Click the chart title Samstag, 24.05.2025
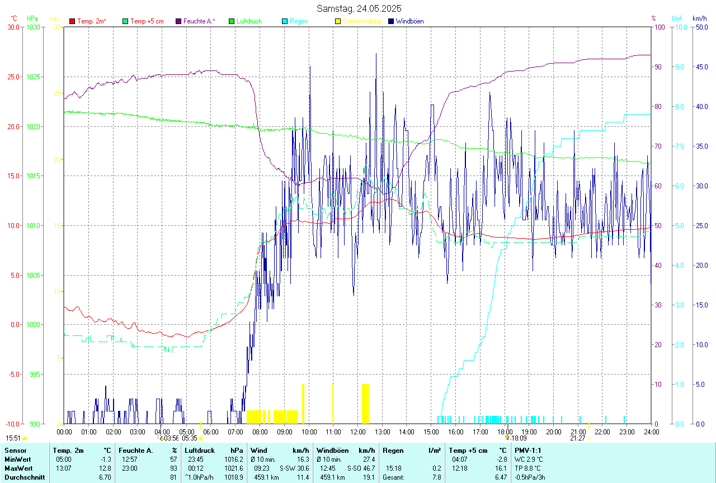Viewport: 716px width, 483px height. [x=359, y=8]
